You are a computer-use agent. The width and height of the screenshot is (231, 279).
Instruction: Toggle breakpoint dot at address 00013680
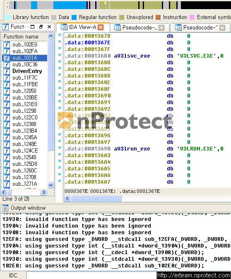[x=60, y=55]
